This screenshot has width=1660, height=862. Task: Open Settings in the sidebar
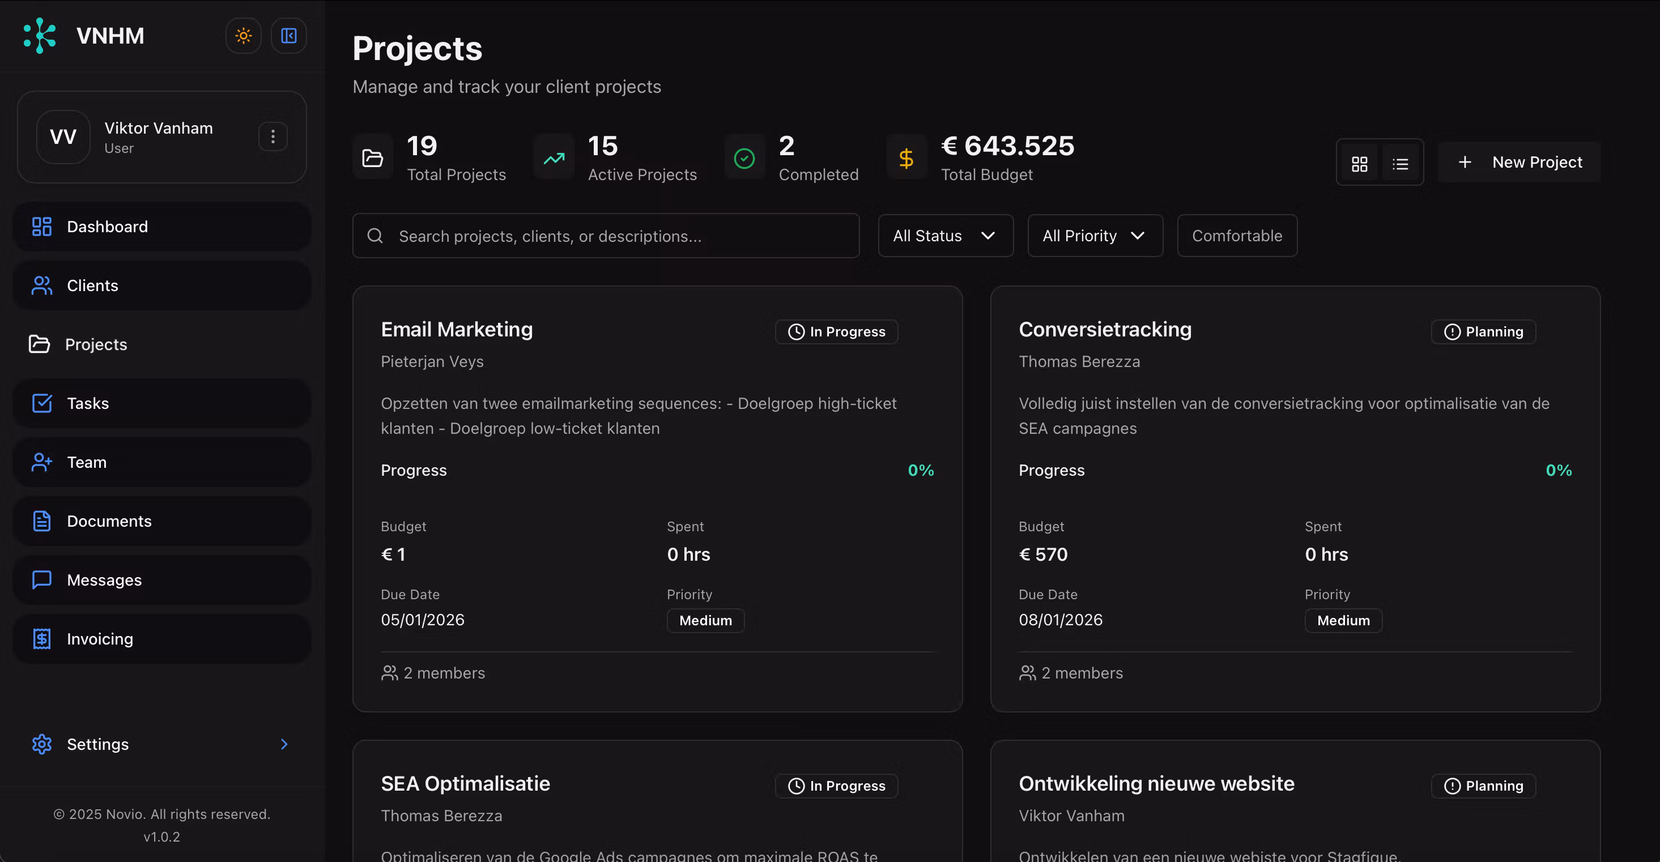(x=161, y=744)
